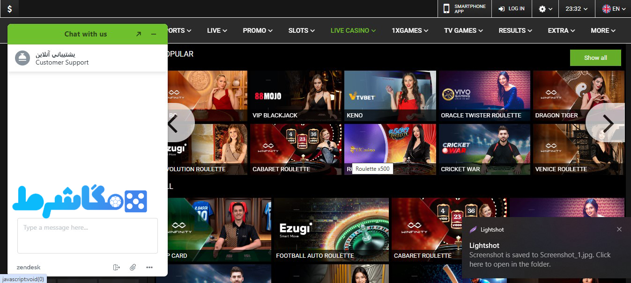This screenshot has width=631, height=283.
Task: Click the Customer Support bell avatar
Action: click(x=22, y=58)
